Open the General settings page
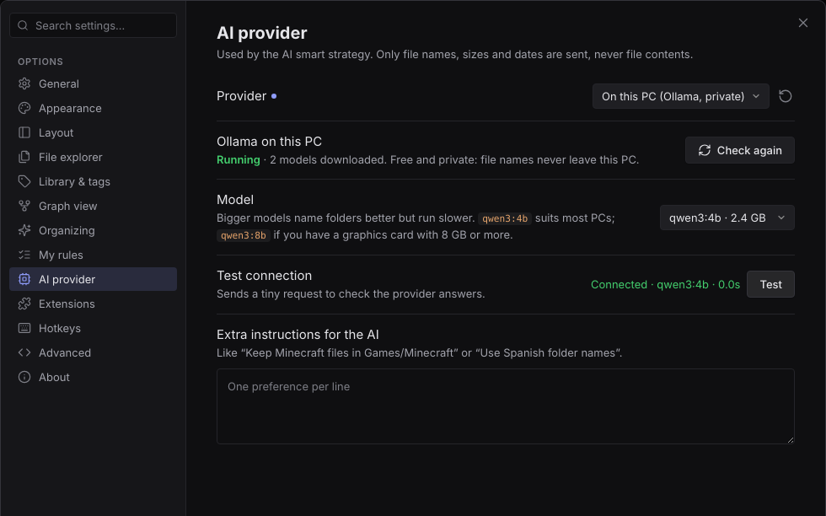826x516 pixels. pyautogui.click(x=94, y=83)
